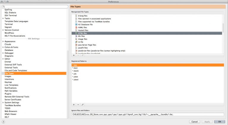Remove the selected recognized file type

click(x=78, y=56)
